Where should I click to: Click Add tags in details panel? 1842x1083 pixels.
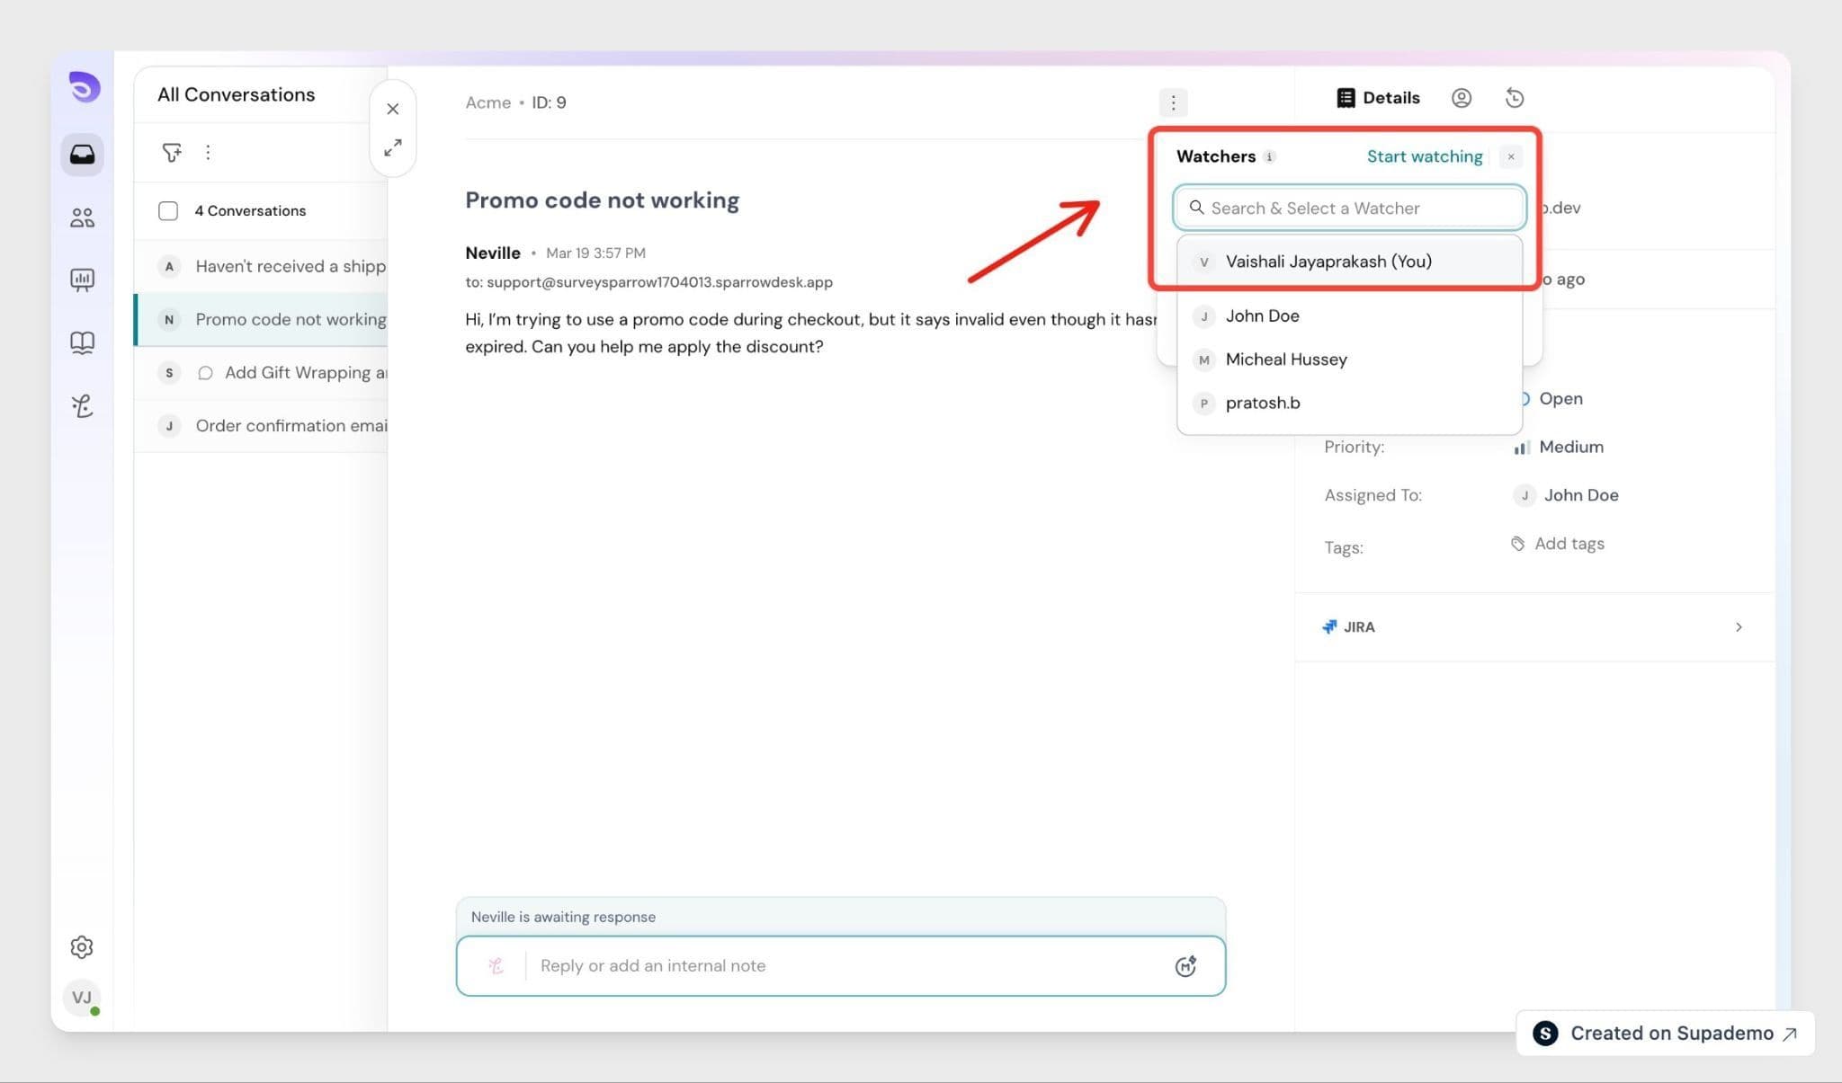coord(1558,544)
